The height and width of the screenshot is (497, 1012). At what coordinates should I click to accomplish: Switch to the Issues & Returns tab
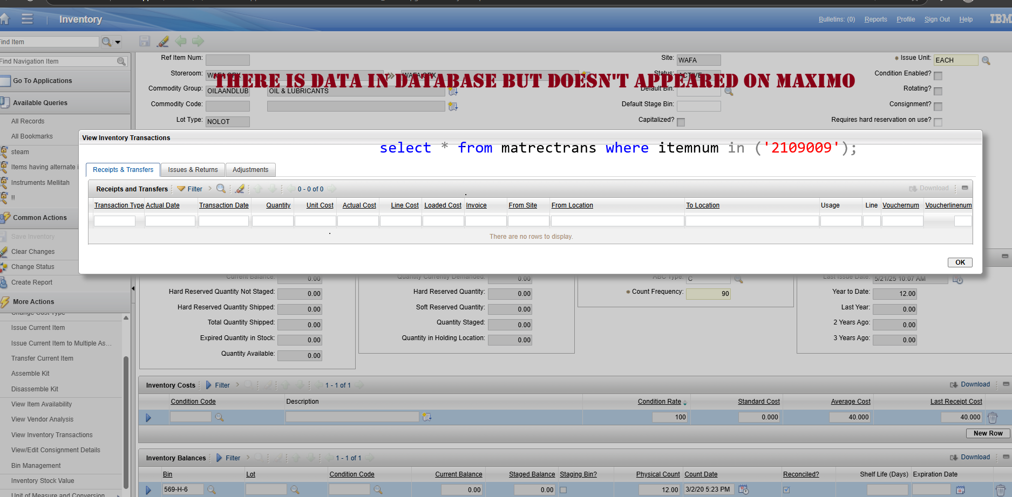point(192,170)
